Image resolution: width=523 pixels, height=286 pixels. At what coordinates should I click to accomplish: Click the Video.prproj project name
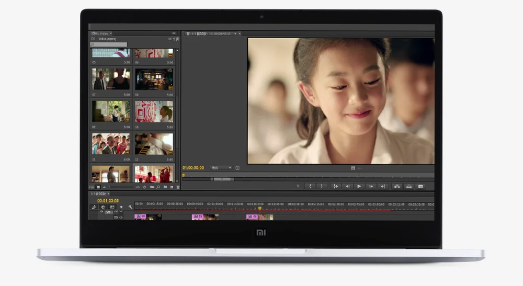(x=107, y=39)
